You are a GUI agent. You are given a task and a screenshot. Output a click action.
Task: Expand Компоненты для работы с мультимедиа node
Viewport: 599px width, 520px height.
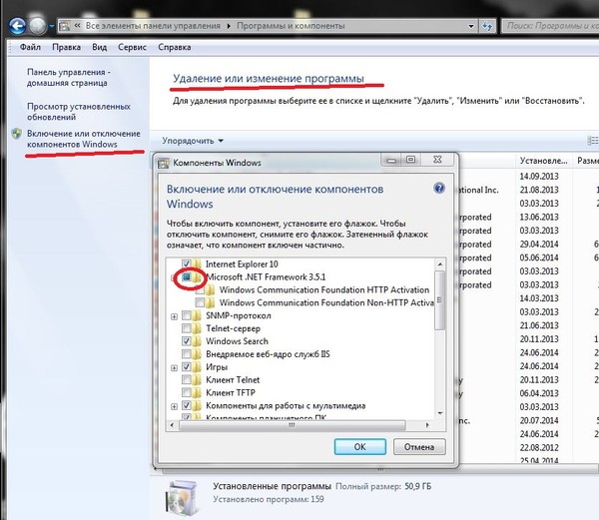pyautogui.click(x=174, y=406)
